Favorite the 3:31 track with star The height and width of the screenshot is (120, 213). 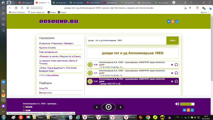click(172, 73)
